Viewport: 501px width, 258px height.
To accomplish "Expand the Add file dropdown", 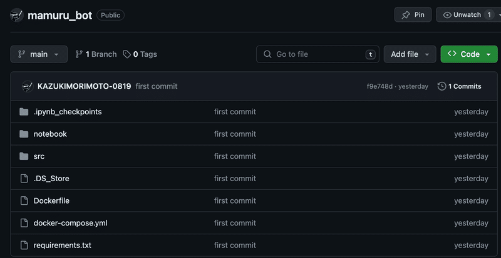I will (x=410, y=54).
